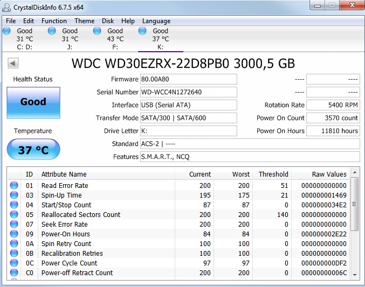365x287 pixels.
Task: Open the Theme menu
Action: [x=84, y=21]
